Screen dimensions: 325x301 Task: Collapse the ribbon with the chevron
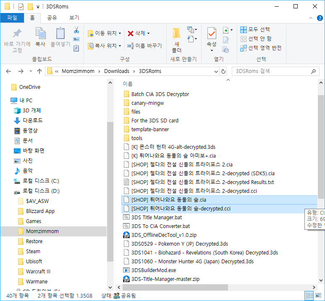310,18
